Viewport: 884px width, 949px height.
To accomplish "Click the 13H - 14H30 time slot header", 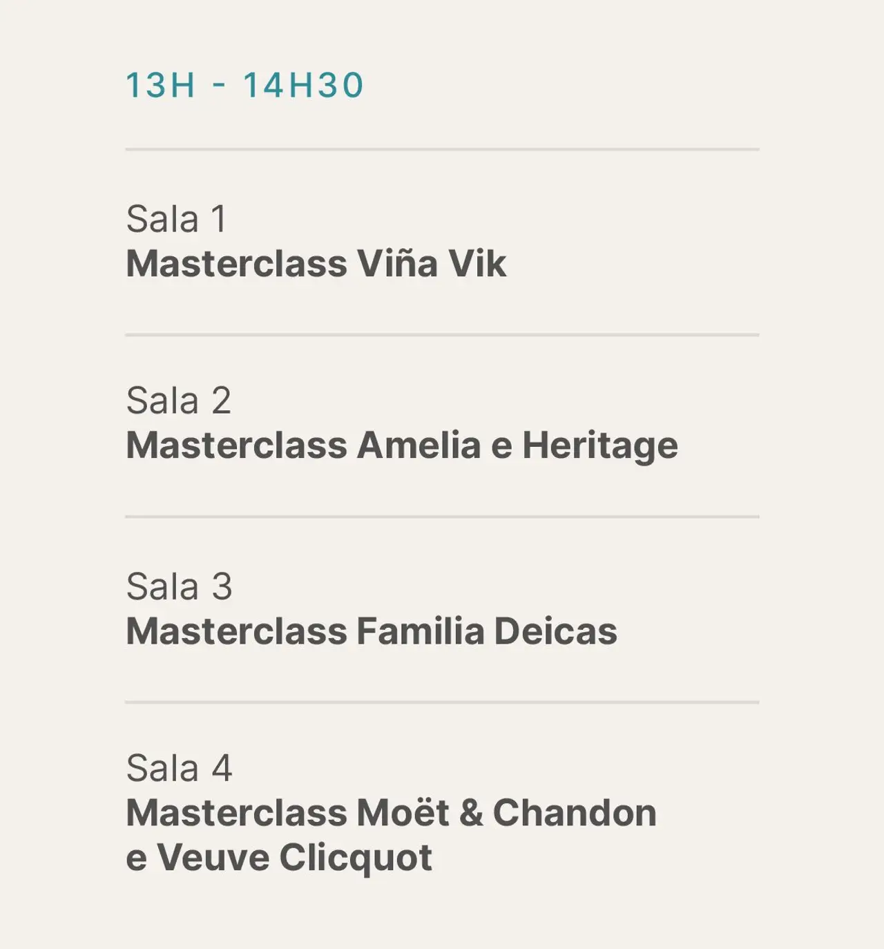I will (x=244, y=86).
